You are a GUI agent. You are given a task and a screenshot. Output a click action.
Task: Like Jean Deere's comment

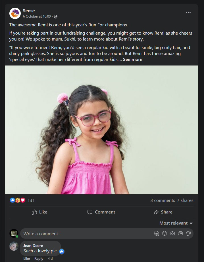tap(27, 259)
